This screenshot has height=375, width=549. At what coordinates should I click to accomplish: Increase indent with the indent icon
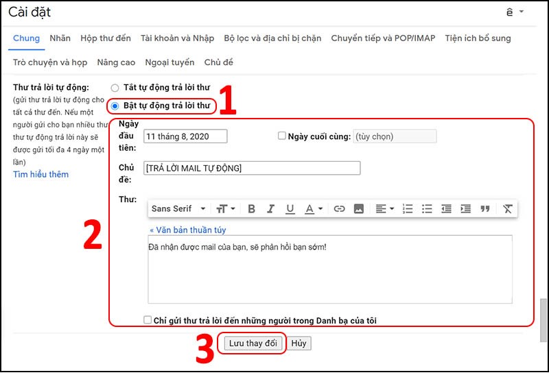[465, 209]
